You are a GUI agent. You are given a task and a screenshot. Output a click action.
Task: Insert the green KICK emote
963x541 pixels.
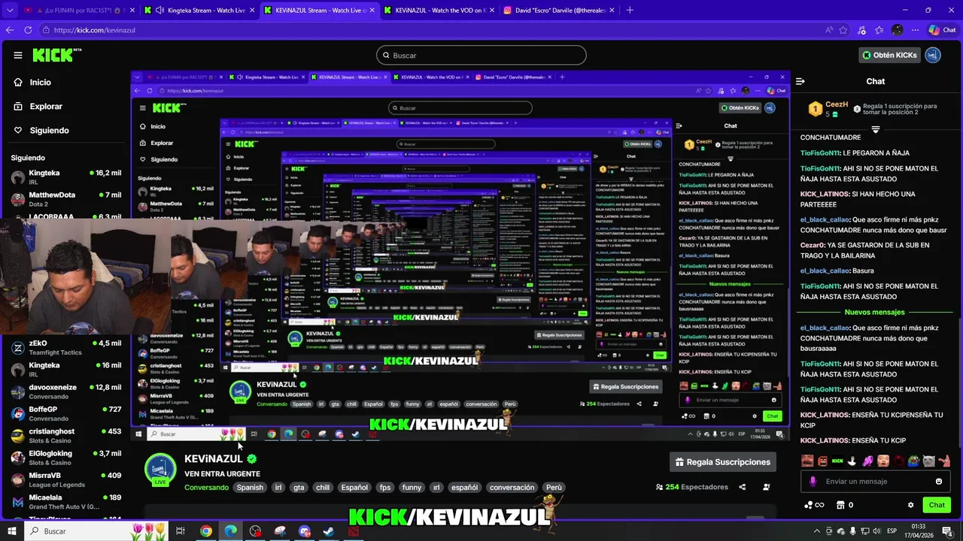tap(837, 461)
